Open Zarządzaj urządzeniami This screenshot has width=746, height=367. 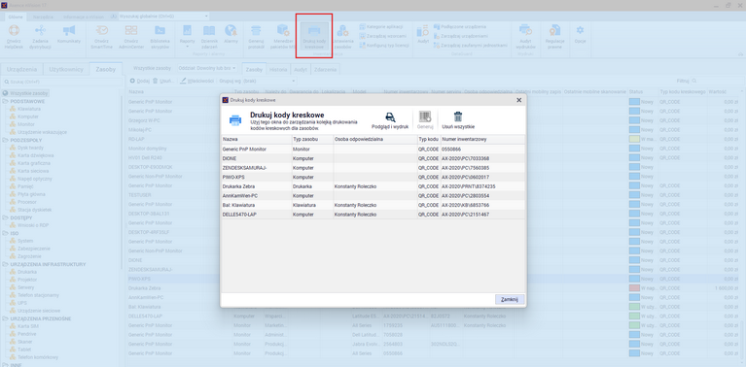pyautogui.click(x=461, y=36)
